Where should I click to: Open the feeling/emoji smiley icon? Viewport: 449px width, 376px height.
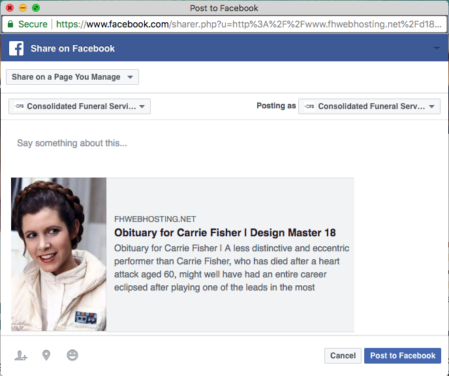coord(72,356)
